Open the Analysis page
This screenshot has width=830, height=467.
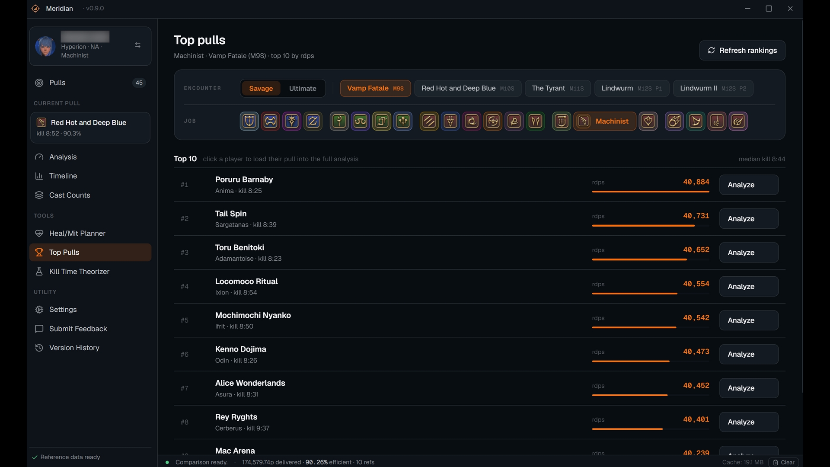click(x=90, y=157)
